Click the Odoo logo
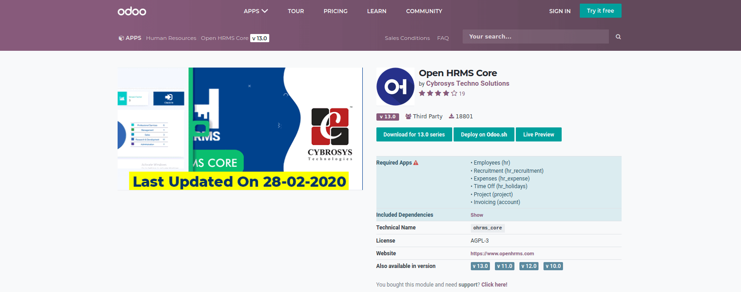Screen dimensions: 741x292 coord(132,11)
